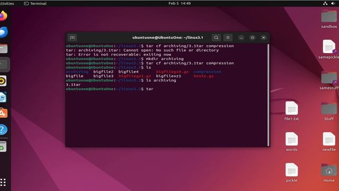Open the network status tray icon

click(325, 4)
